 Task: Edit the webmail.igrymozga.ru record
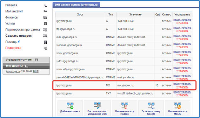click(x=182, y=44)
